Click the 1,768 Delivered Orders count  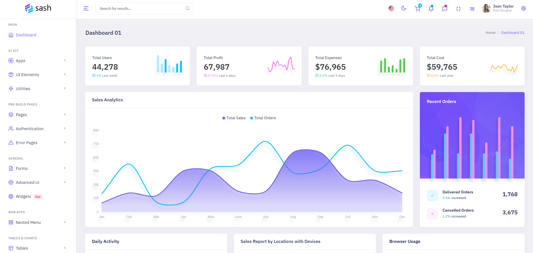(510, 194)
